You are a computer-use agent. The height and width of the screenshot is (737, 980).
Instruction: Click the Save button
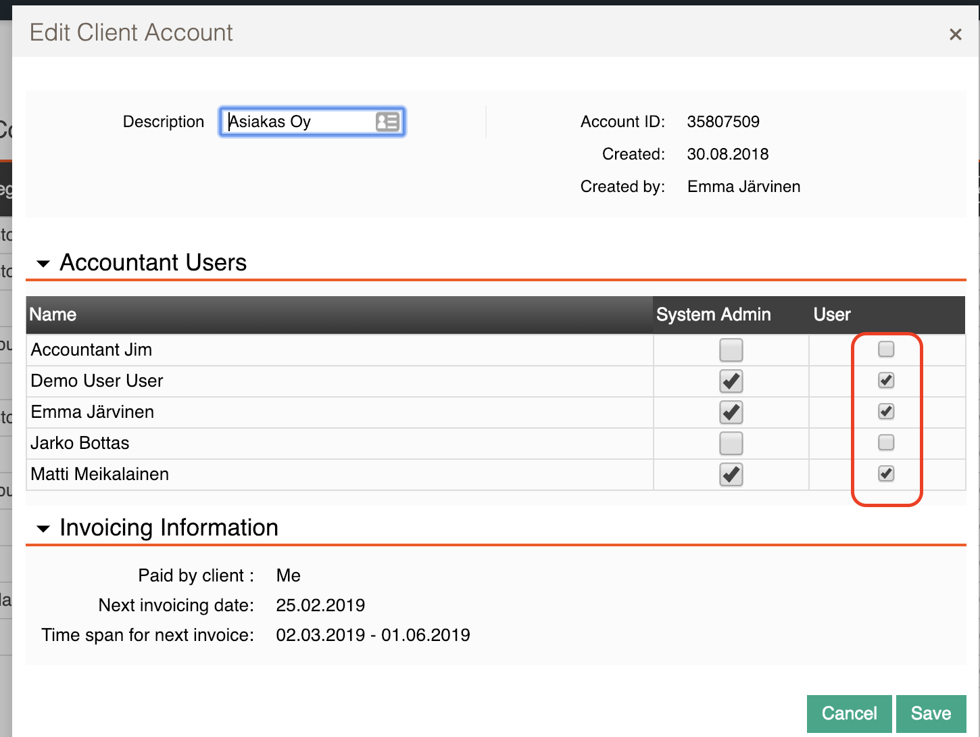coord(931,713)
